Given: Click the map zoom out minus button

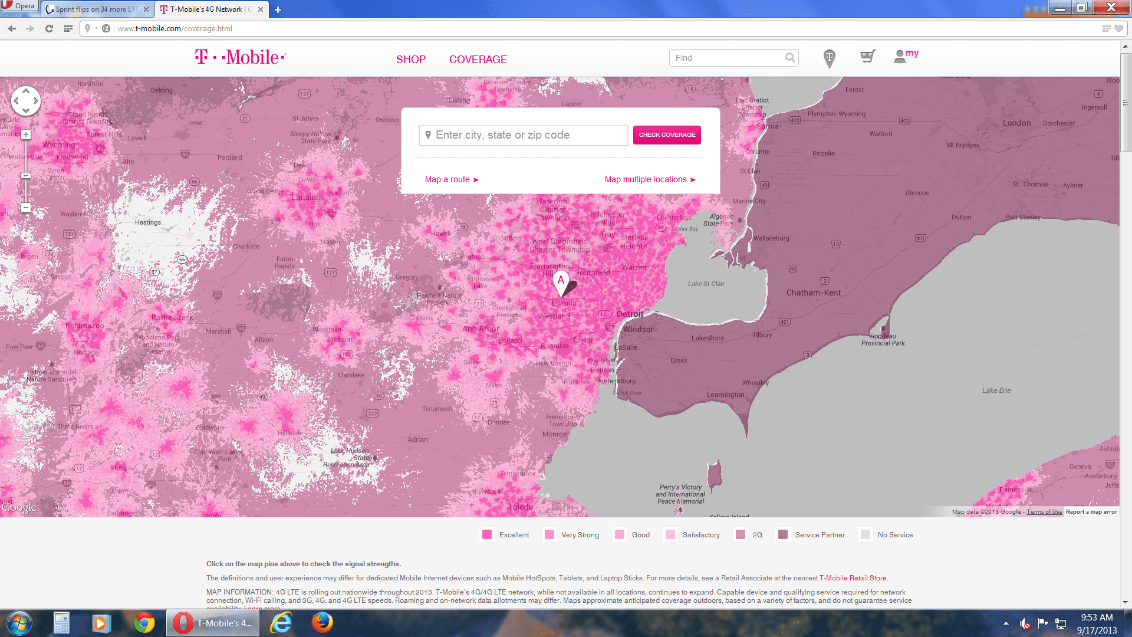Looking at the screenshot, I should [26, 208].
